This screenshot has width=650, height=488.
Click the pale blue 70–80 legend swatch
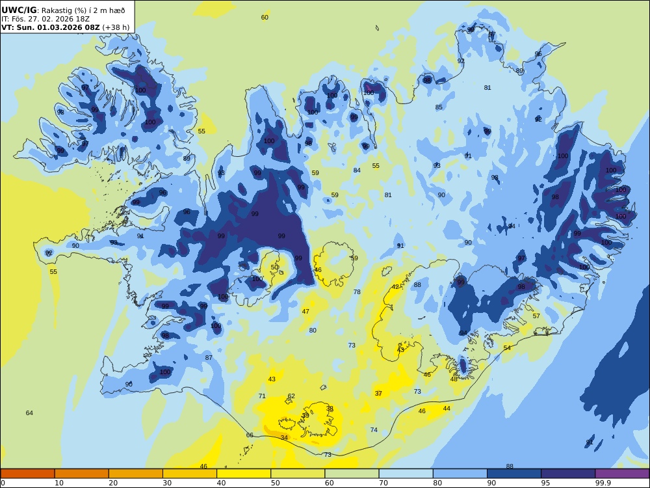point(406,474)
